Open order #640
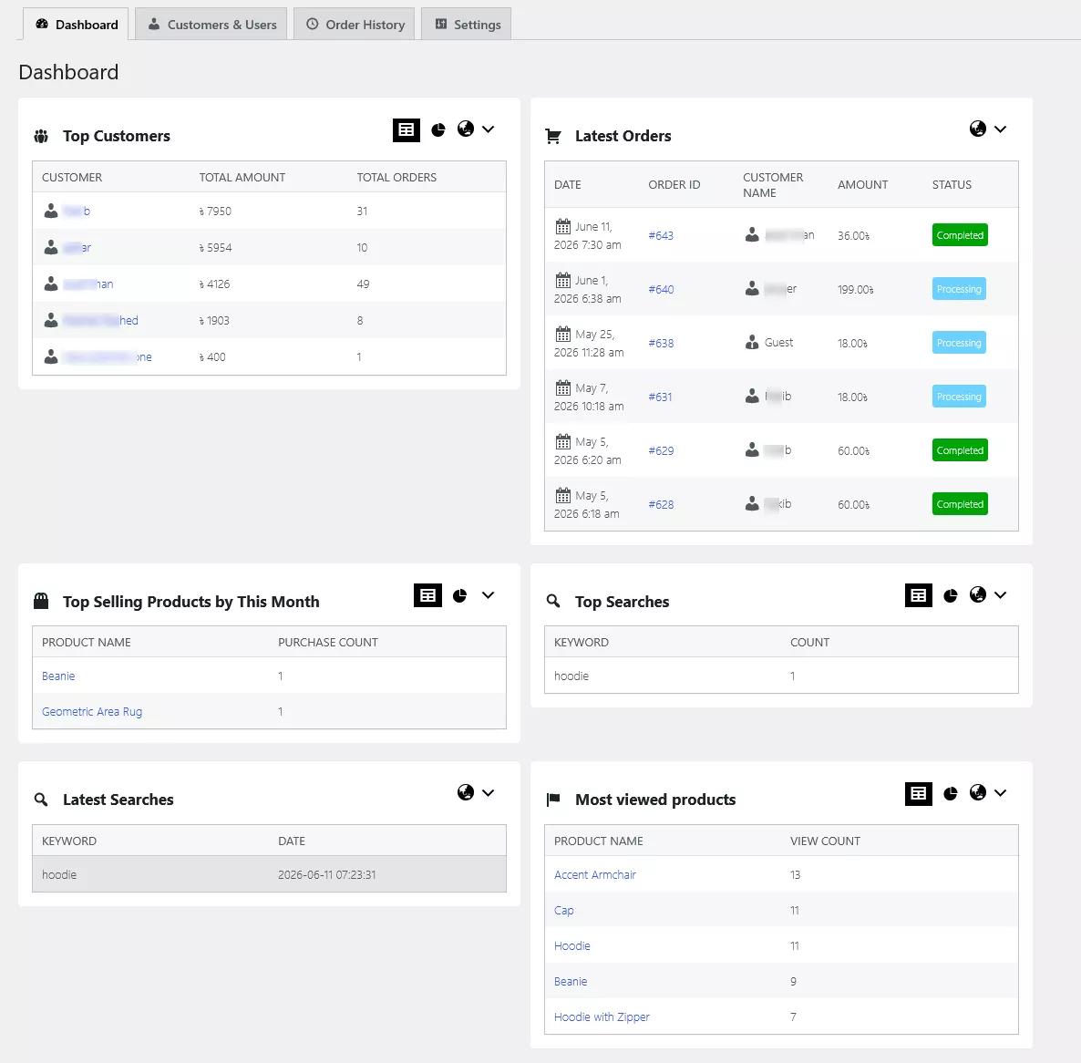The image size is (1081, 1063). pyautogui.click(x=661, y=290)
